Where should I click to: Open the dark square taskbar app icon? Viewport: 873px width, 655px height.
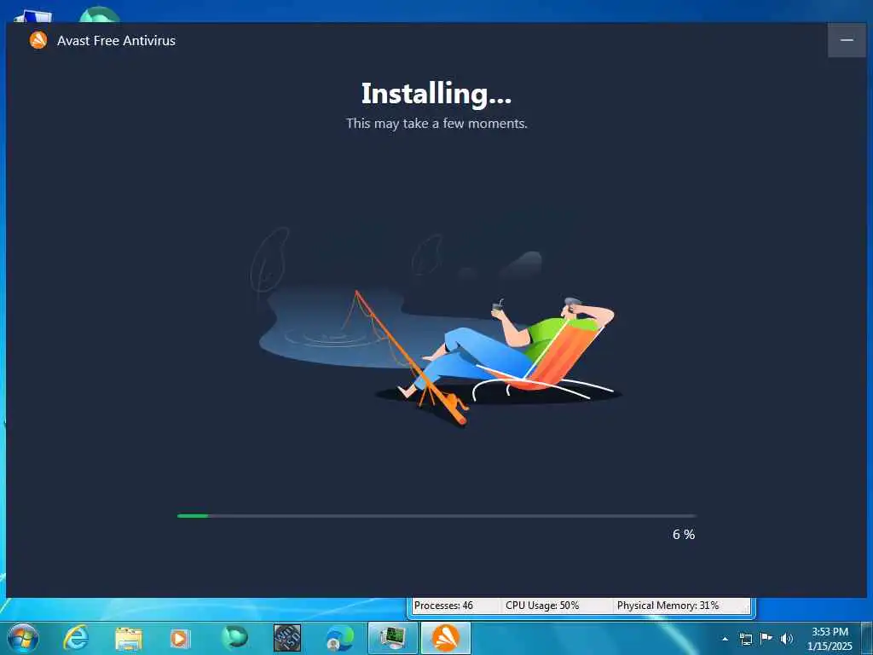[x=287, y=638]
